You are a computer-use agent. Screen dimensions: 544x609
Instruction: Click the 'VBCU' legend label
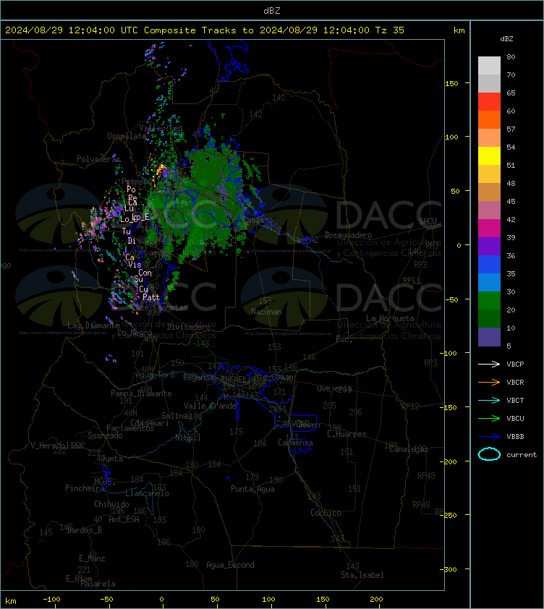coord(515,418)
